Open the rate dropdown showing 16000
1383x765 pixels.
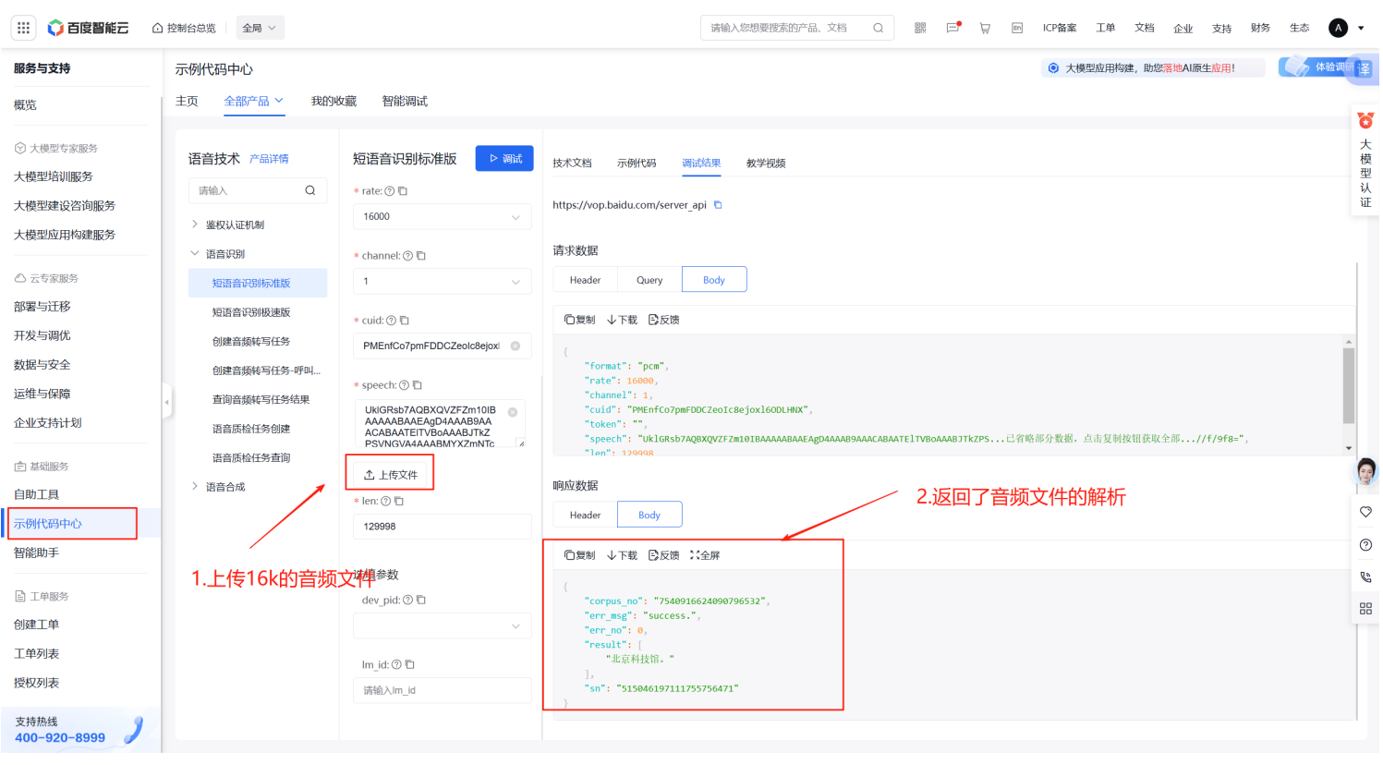pyautogui.click(x=443, y=217)
